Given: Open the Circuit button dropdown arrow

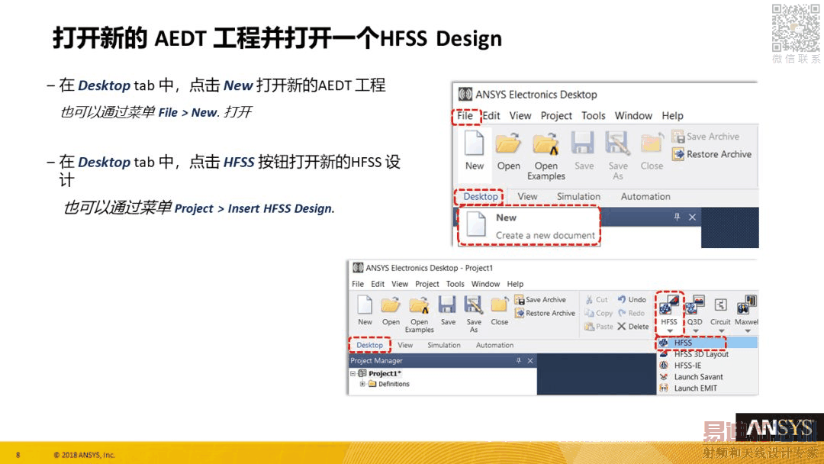Looking at the screenshot, I should point(721,331).
